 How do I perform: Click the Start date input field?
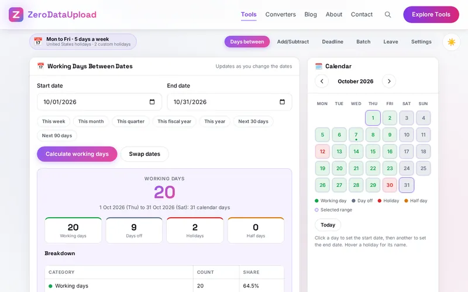tap(99, 102)
